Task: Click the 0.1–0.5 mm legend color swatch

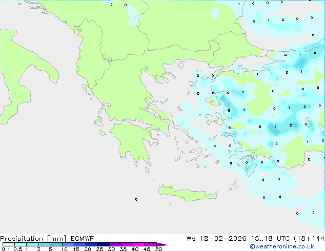Action: click(9, 244)
